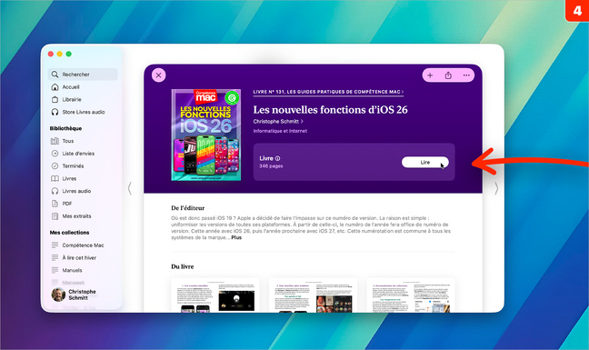The height and width of the screenshot is (350, 589).
Task: Click the checkmark icon beside Terminés
Action: [x=55, y=166]
